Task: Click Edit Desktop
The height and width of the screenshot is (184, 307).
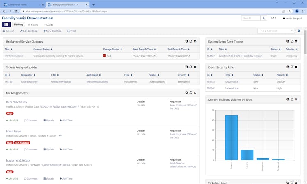Action: click(x=29, y=31)
